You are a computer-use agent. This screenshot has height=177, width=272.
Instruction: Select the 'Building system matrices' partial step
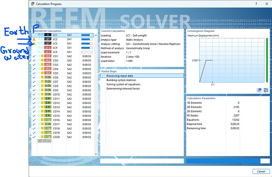coord(121,80)
